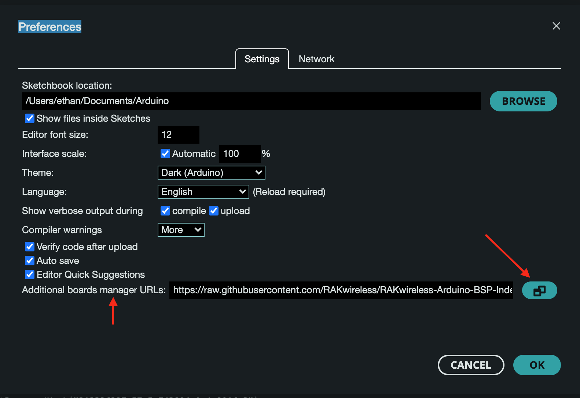Click the CANCEL button

pos(471,365)
